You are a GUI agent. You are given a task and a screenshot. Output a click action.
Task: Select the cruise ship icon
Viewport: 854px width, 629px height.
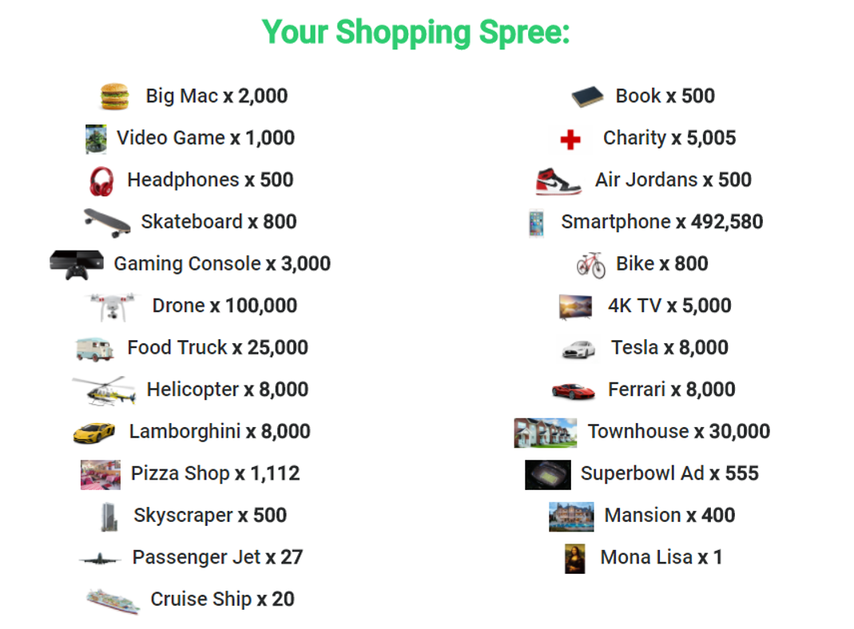(x=113, y=599)
